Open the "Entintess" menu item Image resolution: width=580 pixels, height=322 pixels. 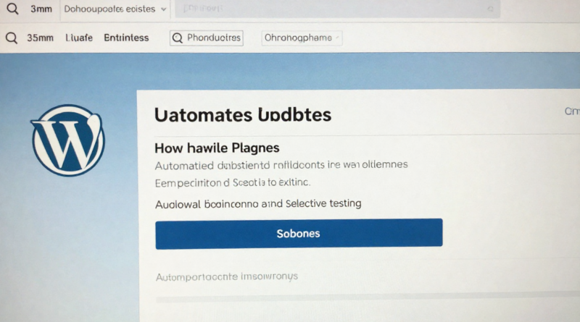126,38
